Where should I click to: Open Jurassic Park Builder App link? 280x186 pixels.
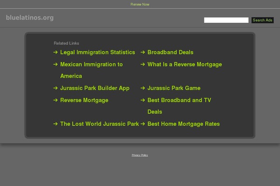click(x=95, y=88)
